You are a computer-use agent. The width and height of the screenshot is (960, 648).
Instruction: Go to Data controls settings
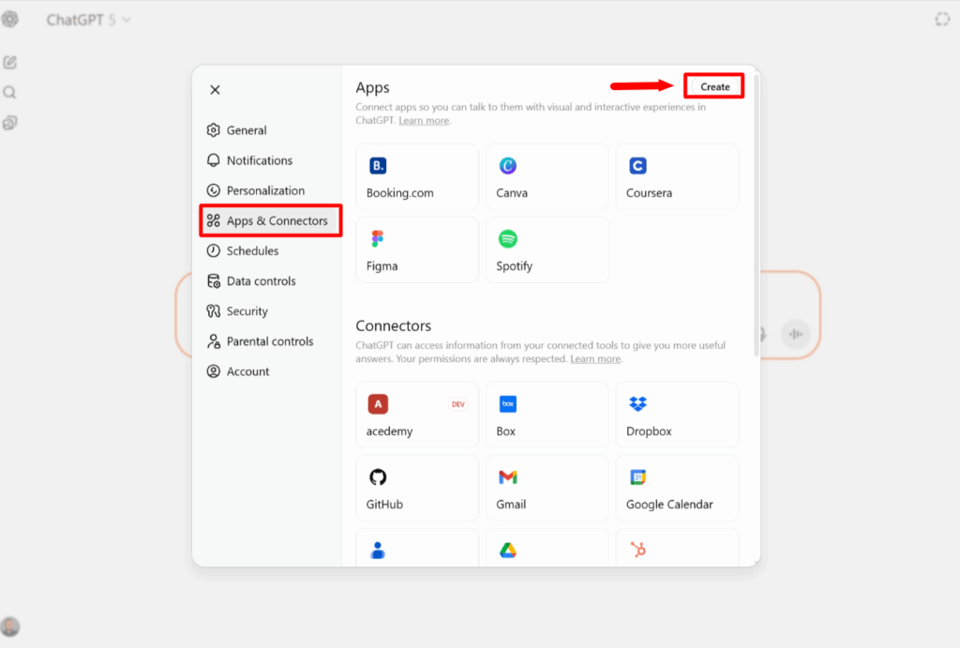(x=261, y=281)
